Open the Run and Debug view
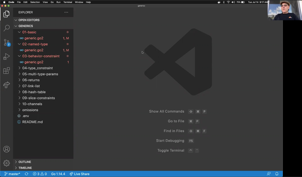This screenshot has height=177, width=302. 7,57
